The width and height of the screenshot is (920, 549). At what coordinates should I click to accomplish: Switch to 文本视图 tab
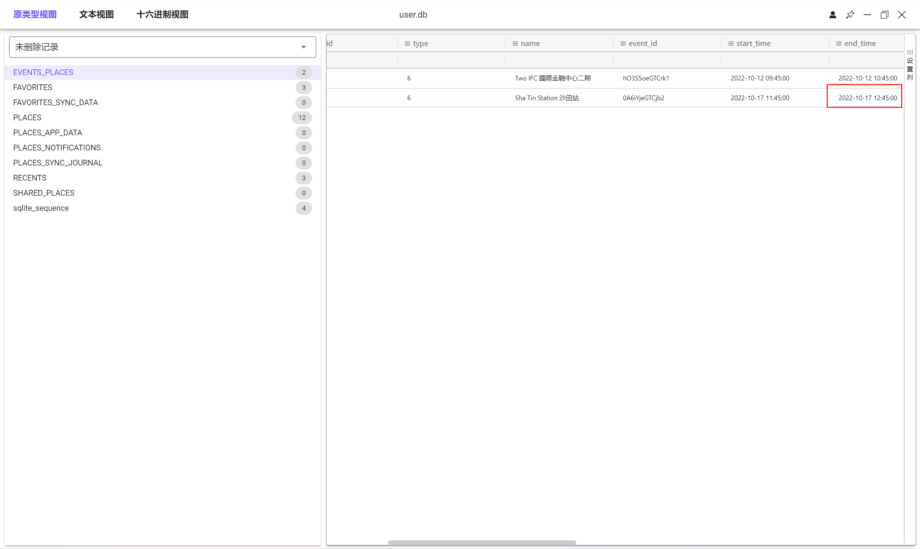coord(96,14)
